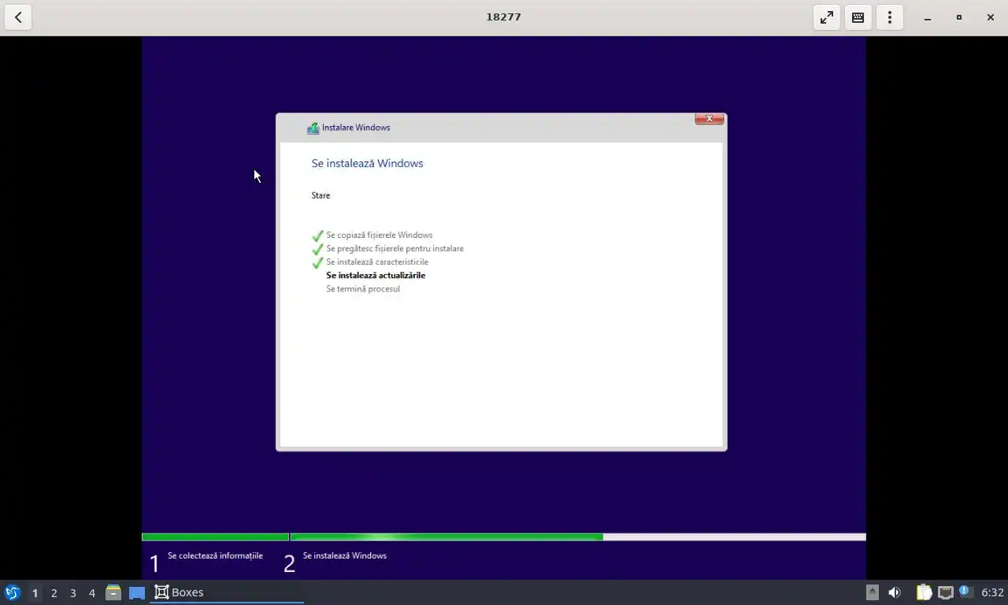Switch to workspace 2
This screenshot has width=1008, height=605.
pyautogui.click(x=54, y=593)
